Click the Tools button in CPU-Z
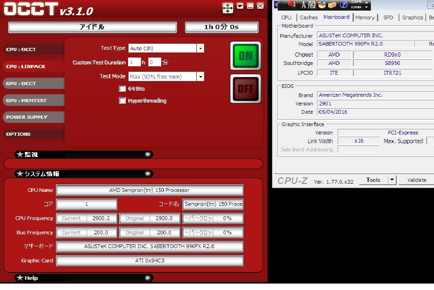This screenshot has height=290, width=434. [x=373, y=180]
